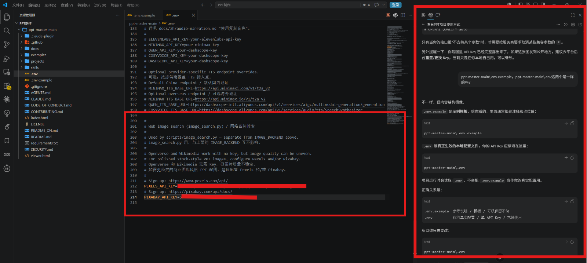Follow the pexels.com/api link
This screenshot has height=263, width=587.
[x=198, y=181]
